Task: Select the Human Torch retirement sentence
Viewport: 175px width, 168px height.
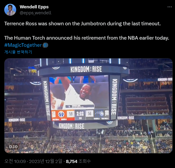Action: [x=87, y=38]
